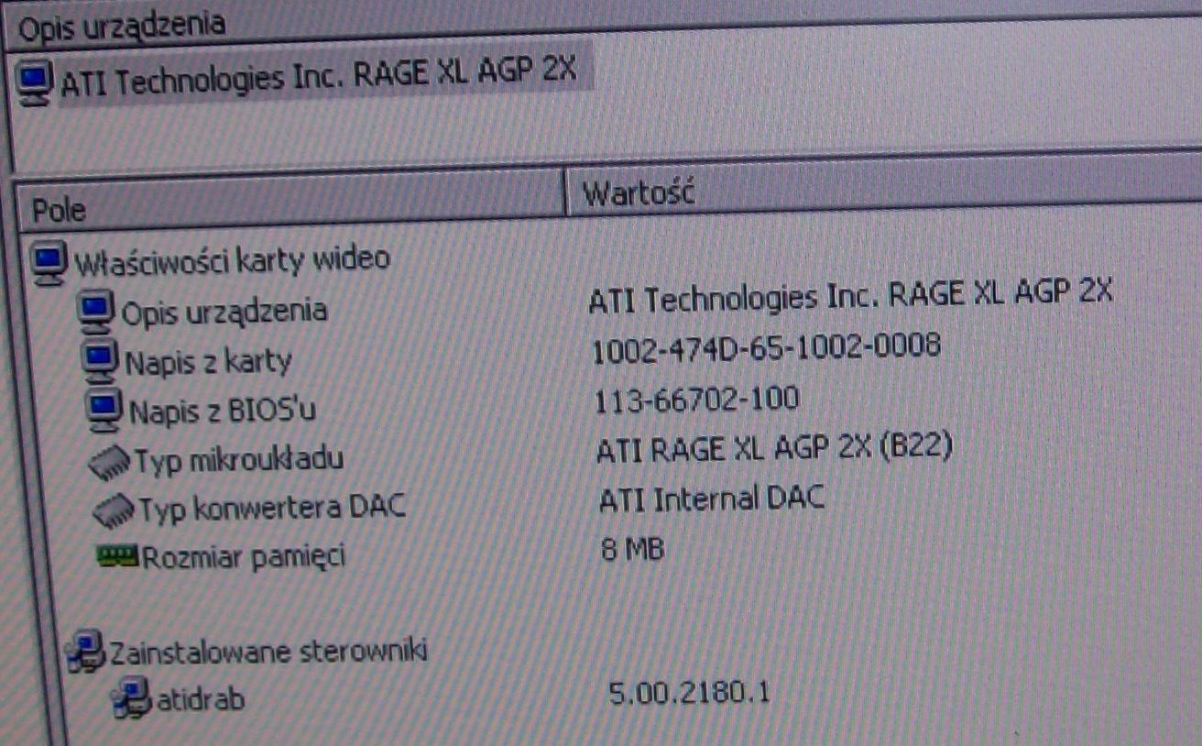Screen dimensions: 1202x746
Task: Select the atidrab driver label
Action: (x=200, y=699)
